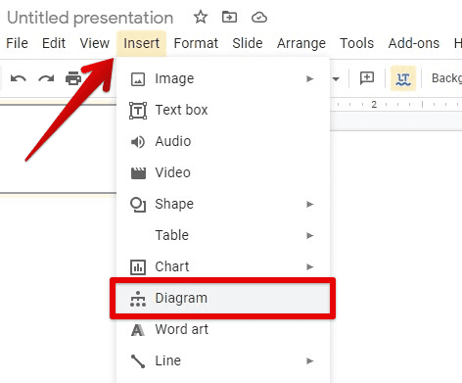
Task: Click the Background toolbar button
Action: coord(446,78)
